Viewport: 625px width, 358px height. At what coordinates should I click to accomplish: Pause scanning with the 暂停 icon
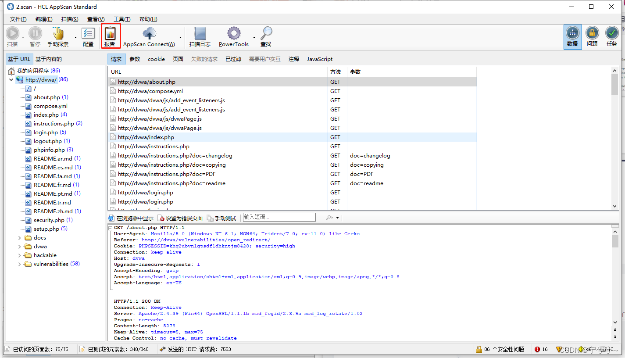[35, 37]
